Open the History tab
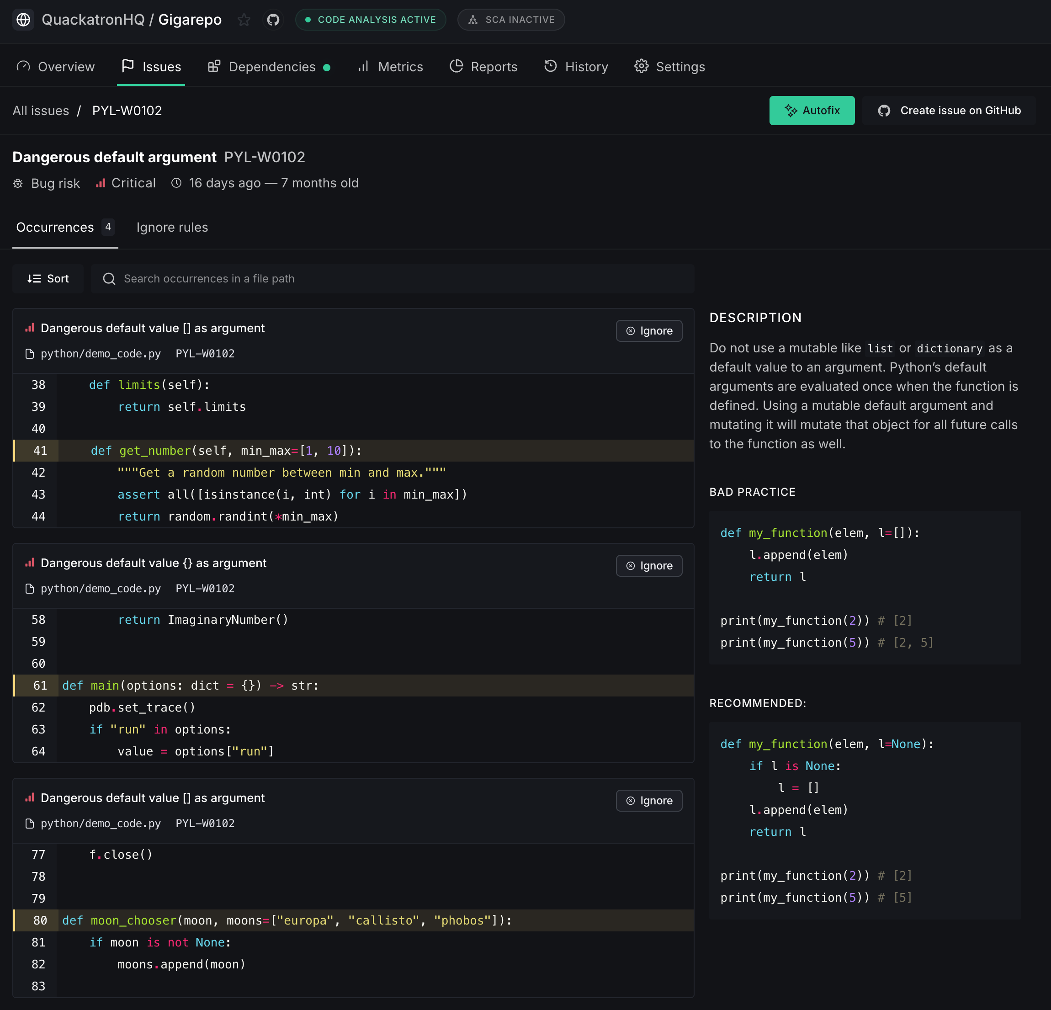Screen dimensions: 1051x1010 576,67
